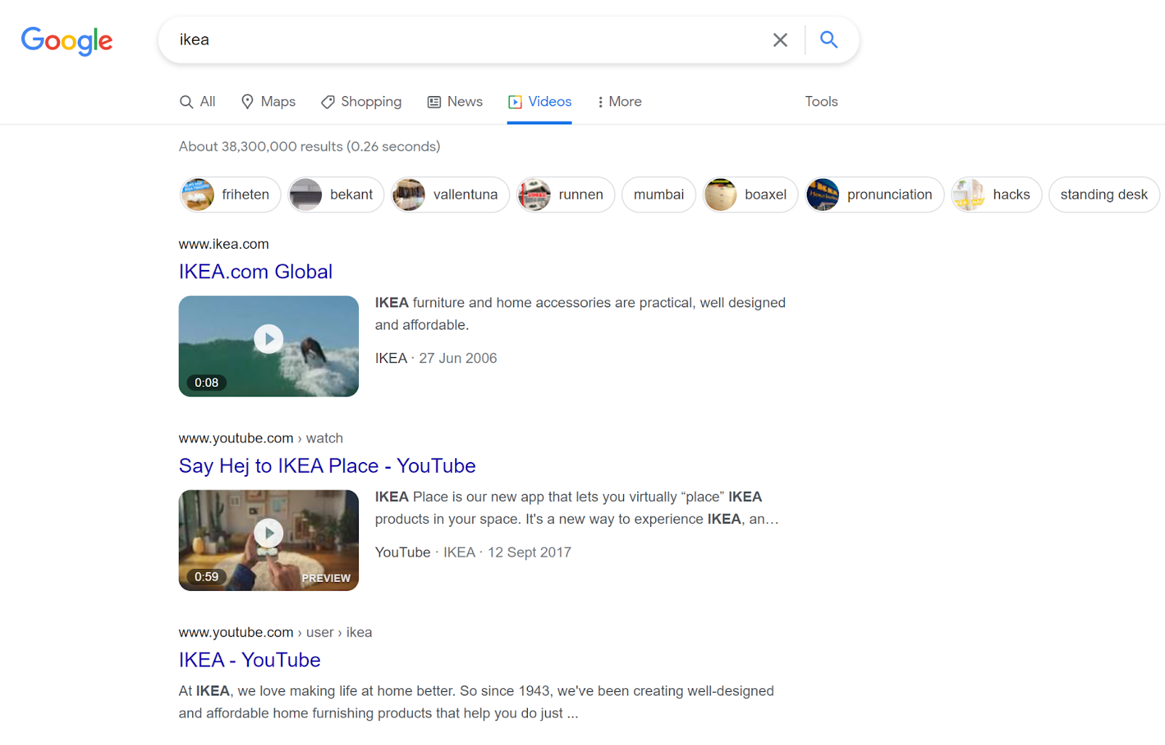This screenshot has height=745, width=1165.
Task: Open 'Say Hej to IKEA Place - YouTube' link
Action: coord(327,466)
